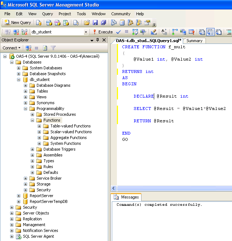Image resolution: width=232 pixels, height=241 pixels.
Task: Click Object Explorer disconnect icon
Action: tap(28, 48)
